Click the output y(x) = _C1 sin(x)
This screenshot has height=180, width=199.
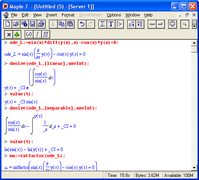click(21, 102)
